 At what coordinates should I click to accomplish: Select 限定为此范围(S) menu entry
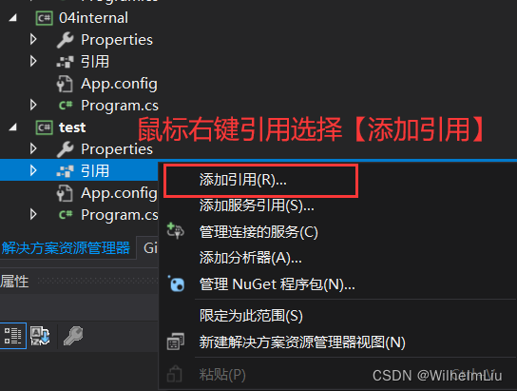251,316
